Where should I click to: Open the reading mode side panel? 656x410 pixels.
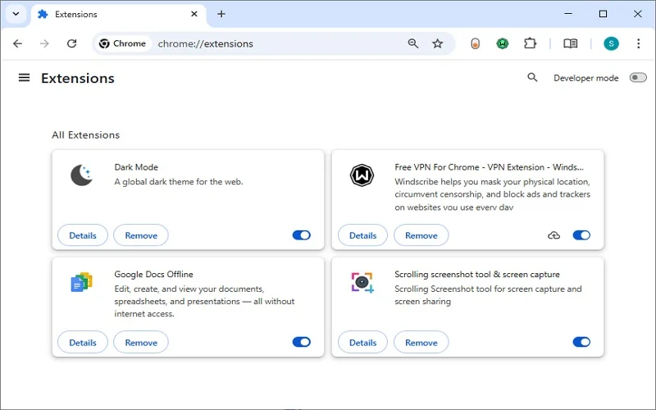point(570,43)
